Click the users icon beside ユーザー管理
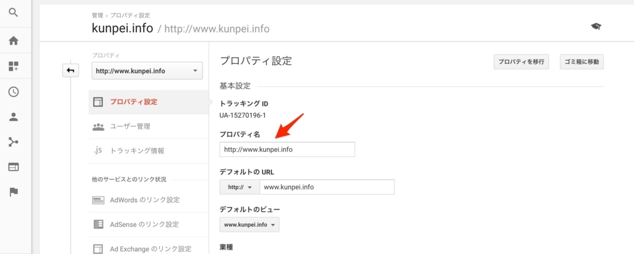Screen dimensions: 634x254 tap(98, 126)
